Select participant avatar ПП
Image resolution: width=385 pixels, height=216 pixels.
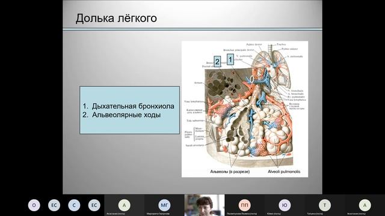click(x=244, y=205)
